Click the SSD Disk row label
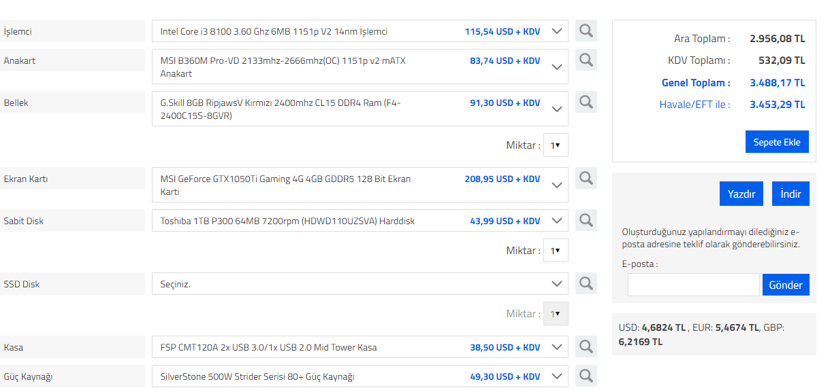This screenshot has height=392, width=830. coord(22,284)
